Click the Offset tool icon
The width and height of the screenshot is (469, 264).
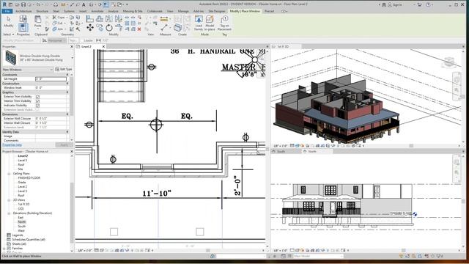[100, 19]
